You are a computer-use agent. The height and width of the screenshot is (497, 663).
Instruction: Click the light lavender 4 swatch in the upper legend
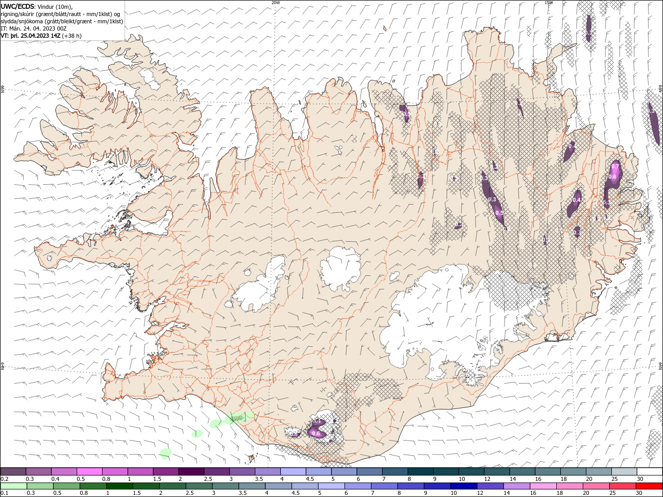[x=293, y=472]
